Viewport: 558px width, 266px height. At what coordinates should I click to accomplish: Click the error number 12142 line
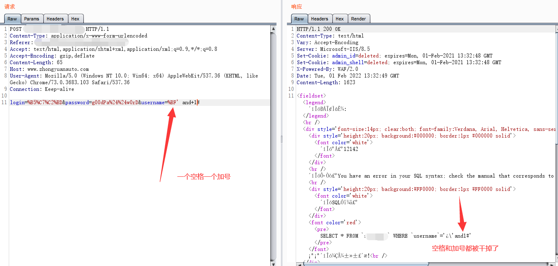(339, 149)
